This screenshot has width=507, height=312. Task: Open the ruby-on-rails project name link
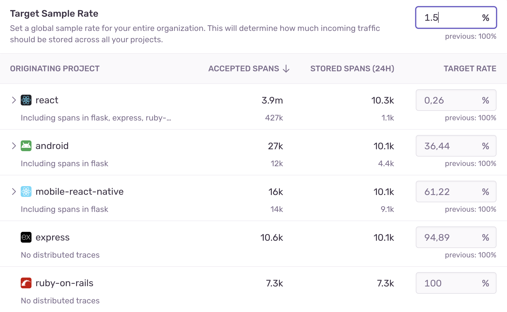pyautogui.click(x=64, y=283)
